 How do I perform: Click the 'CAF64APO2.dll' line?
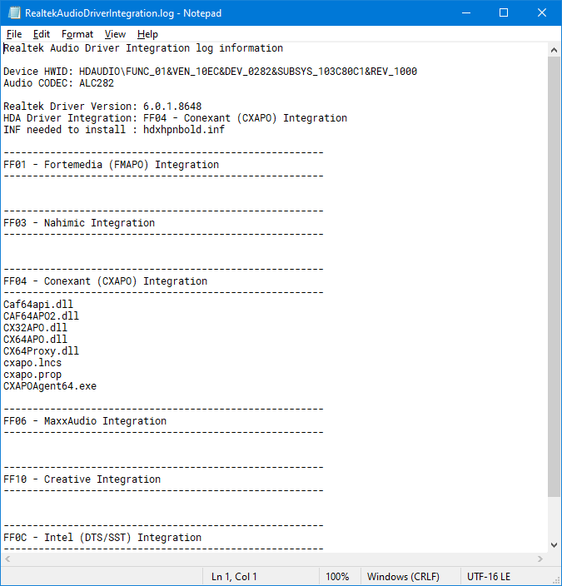(41, 316)
